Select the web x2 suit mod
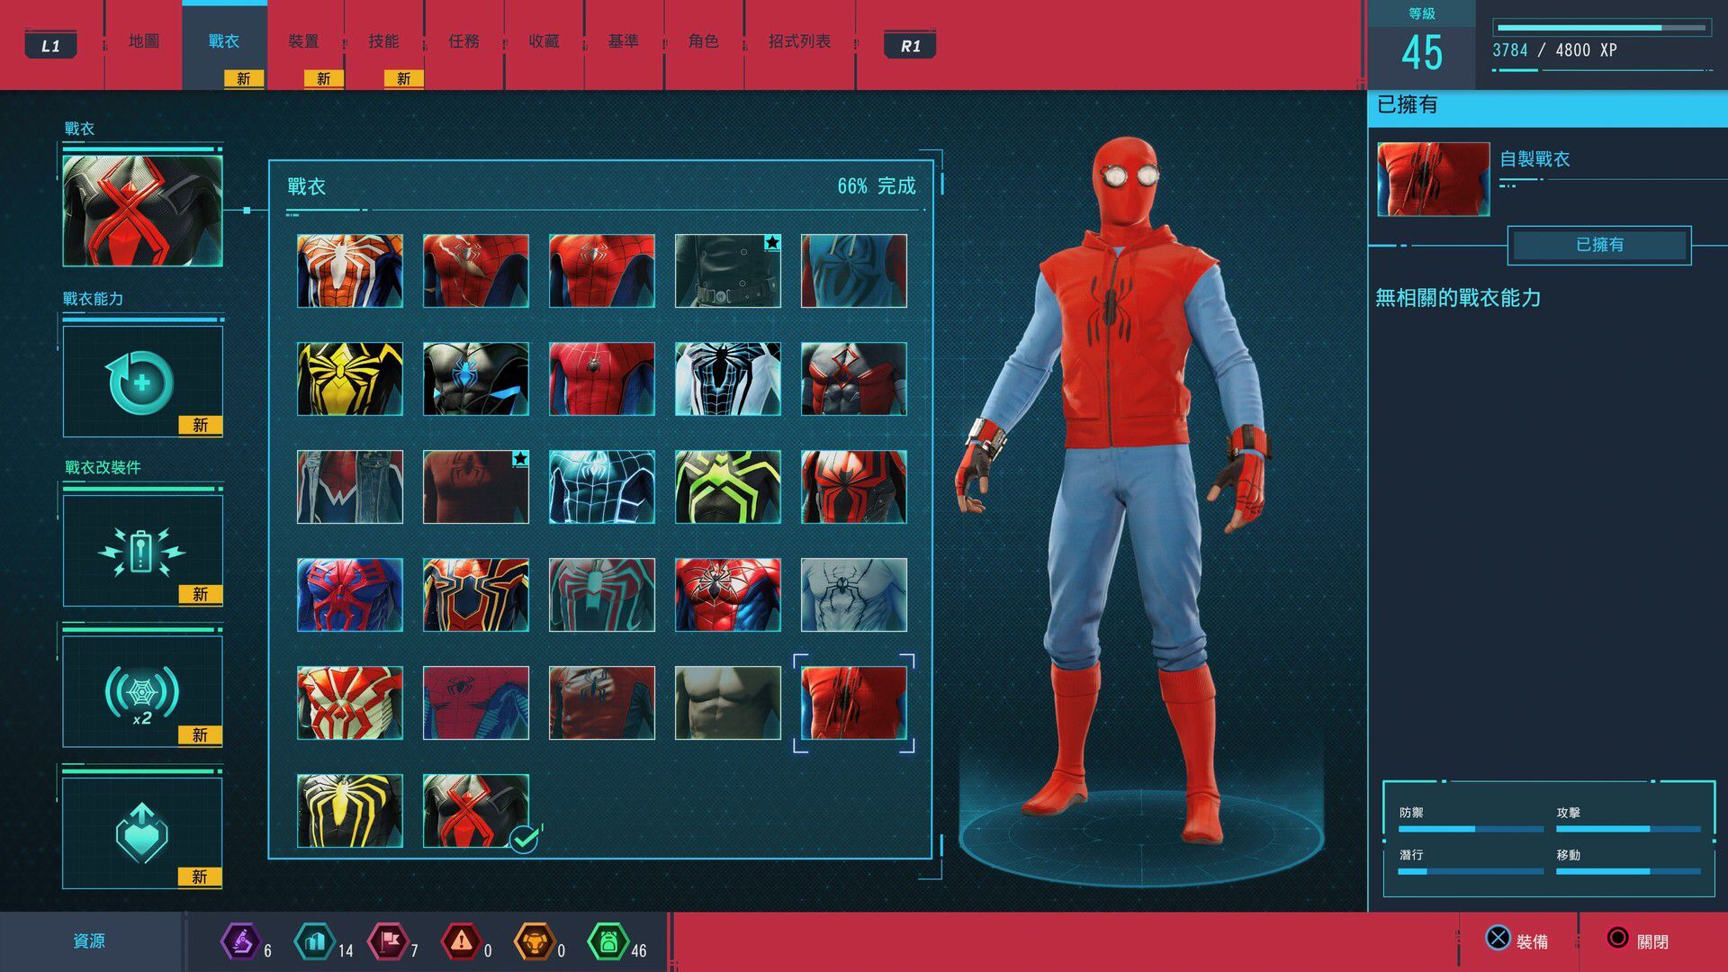 [x=141, y=692]
